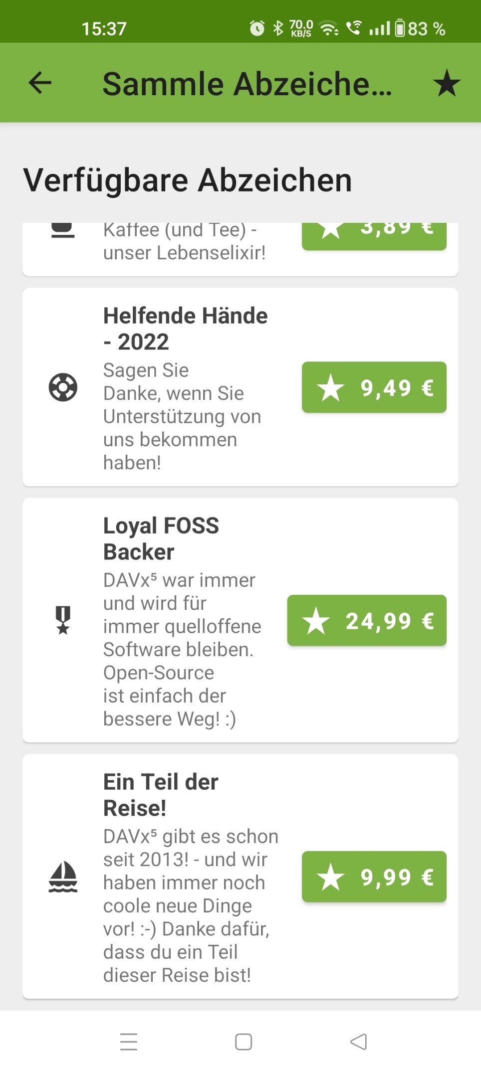Screen dimensions: 481x1073
Task: Buy the Helfende Hände badge for 9,49 €
Action: point(374,387)
